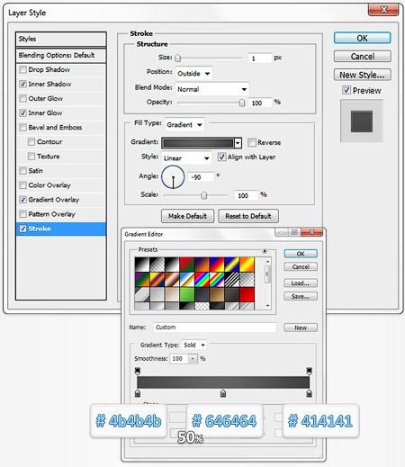
Task: Click the Reset to Default button
Action: (x=248, y=216)
